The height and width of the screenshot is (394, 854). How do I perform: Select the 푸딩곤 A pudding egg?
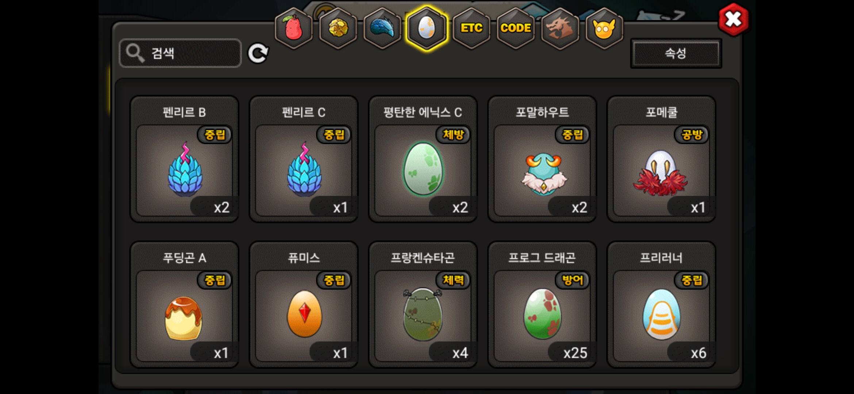(x=184, y=305)
